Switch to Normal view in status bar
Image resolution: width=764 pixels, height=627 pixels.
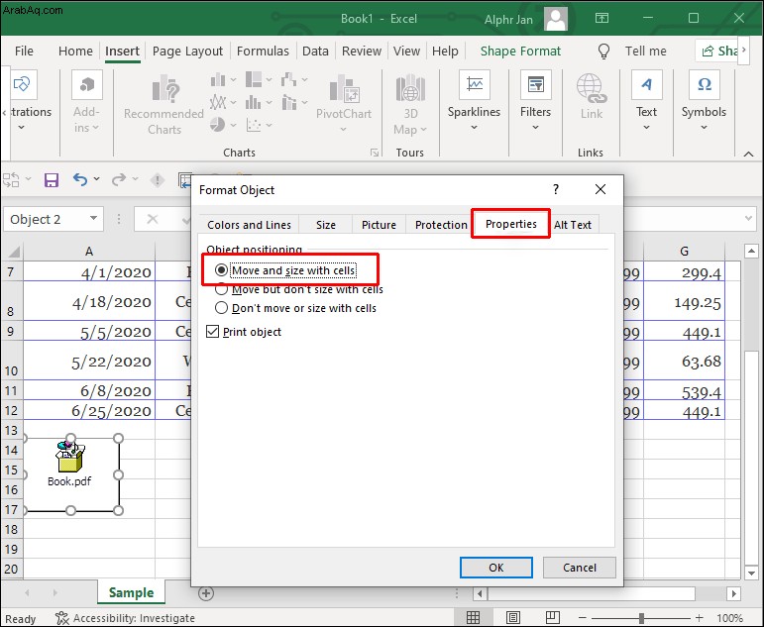click(473, 618)
